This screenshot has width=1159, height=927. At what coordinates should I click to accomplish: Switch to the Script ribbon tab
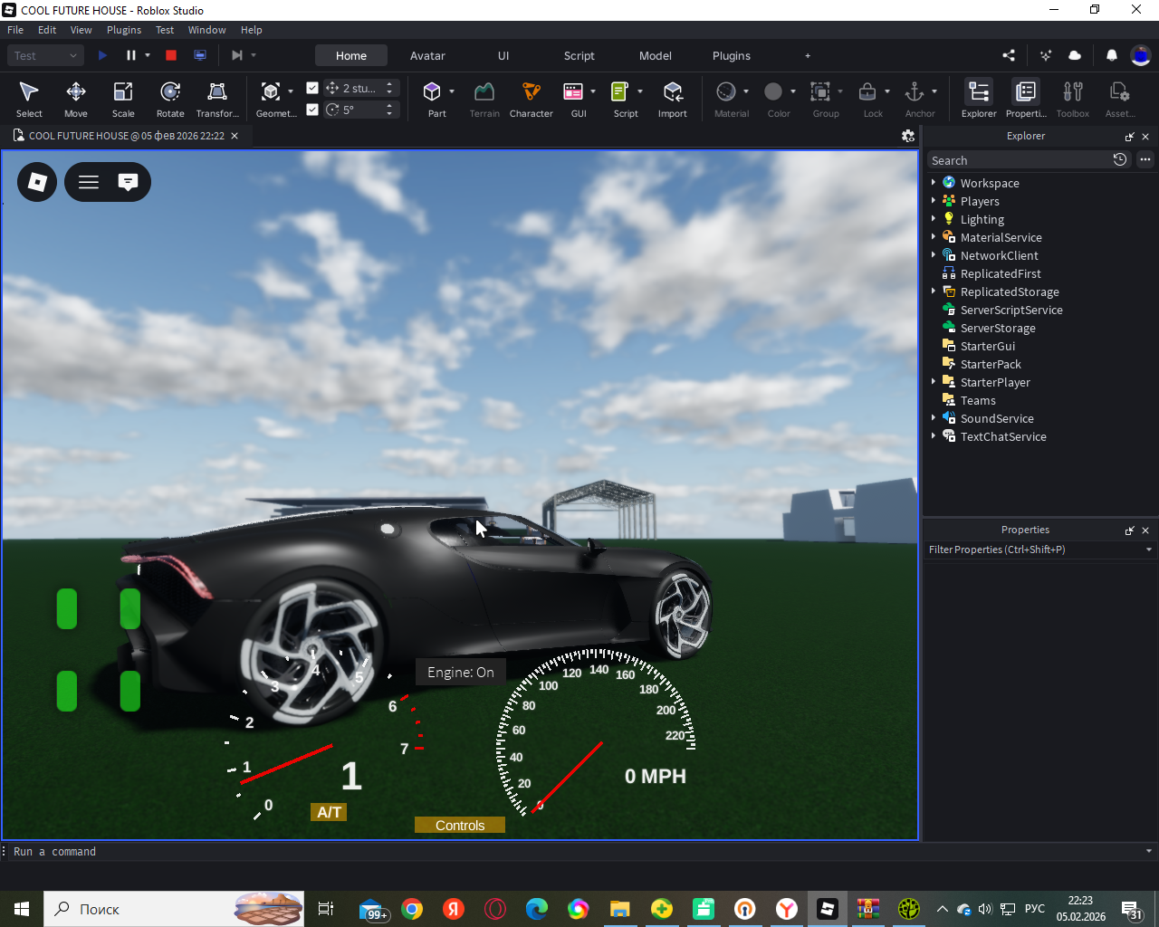(579, 55)
